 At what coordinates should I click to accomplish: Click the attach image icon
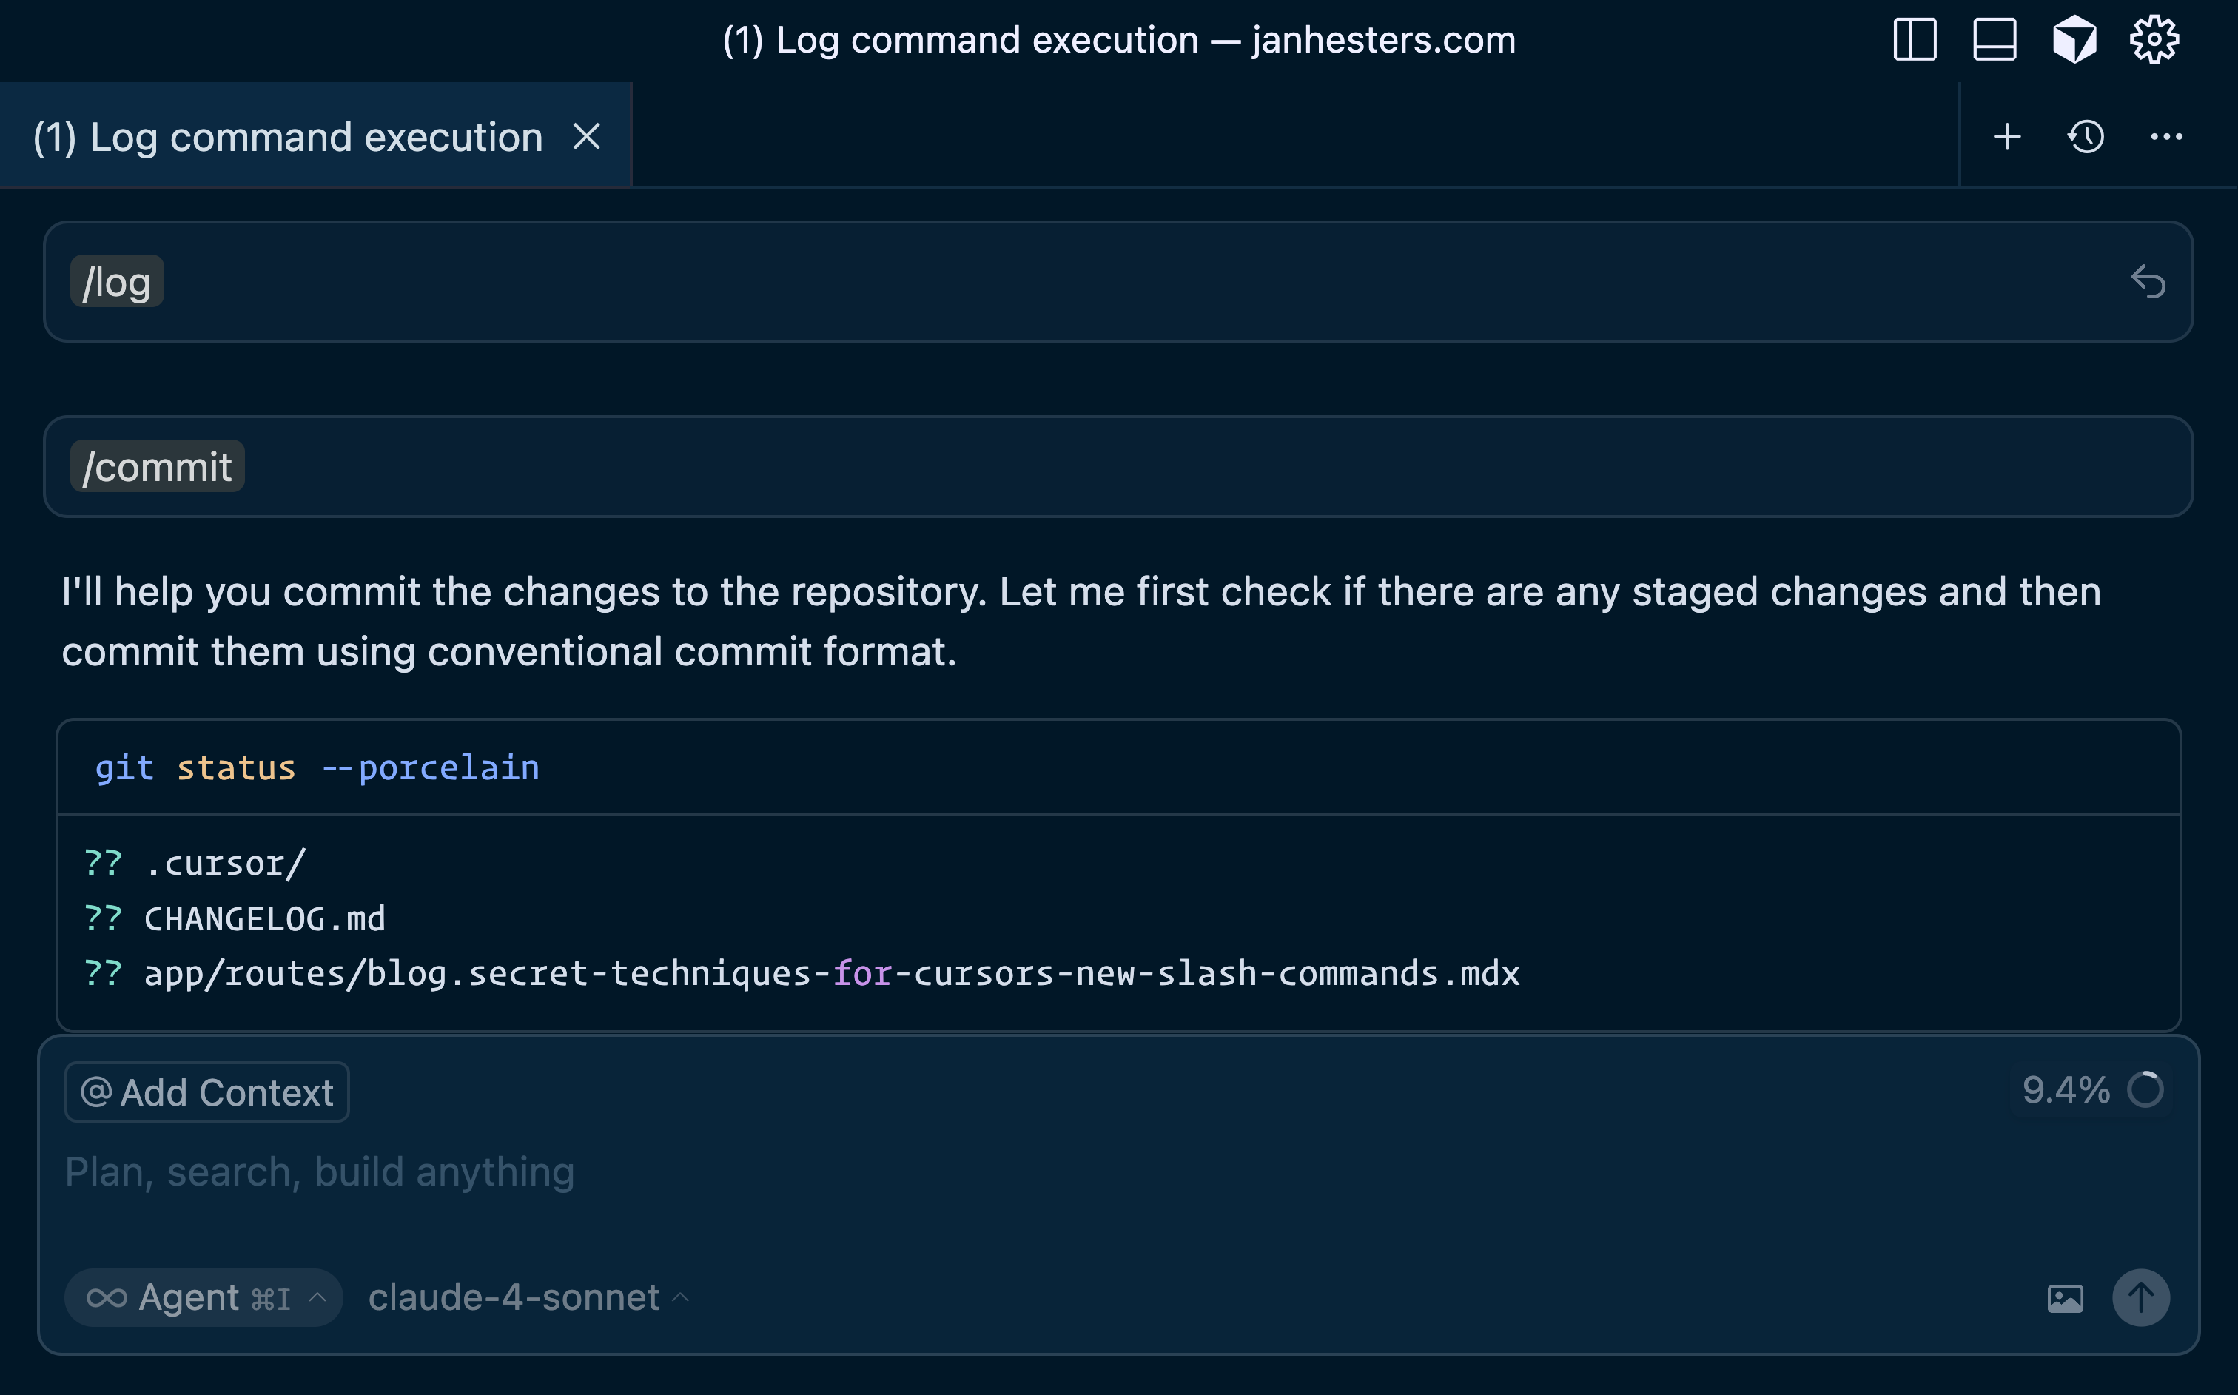[2065, 1298]
